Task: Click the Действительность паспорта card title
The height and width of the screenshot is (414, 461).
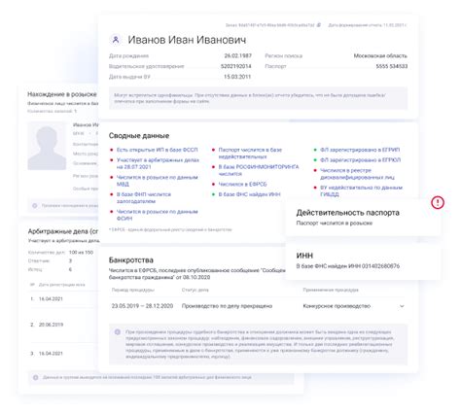Action: [x=348, y=213]
